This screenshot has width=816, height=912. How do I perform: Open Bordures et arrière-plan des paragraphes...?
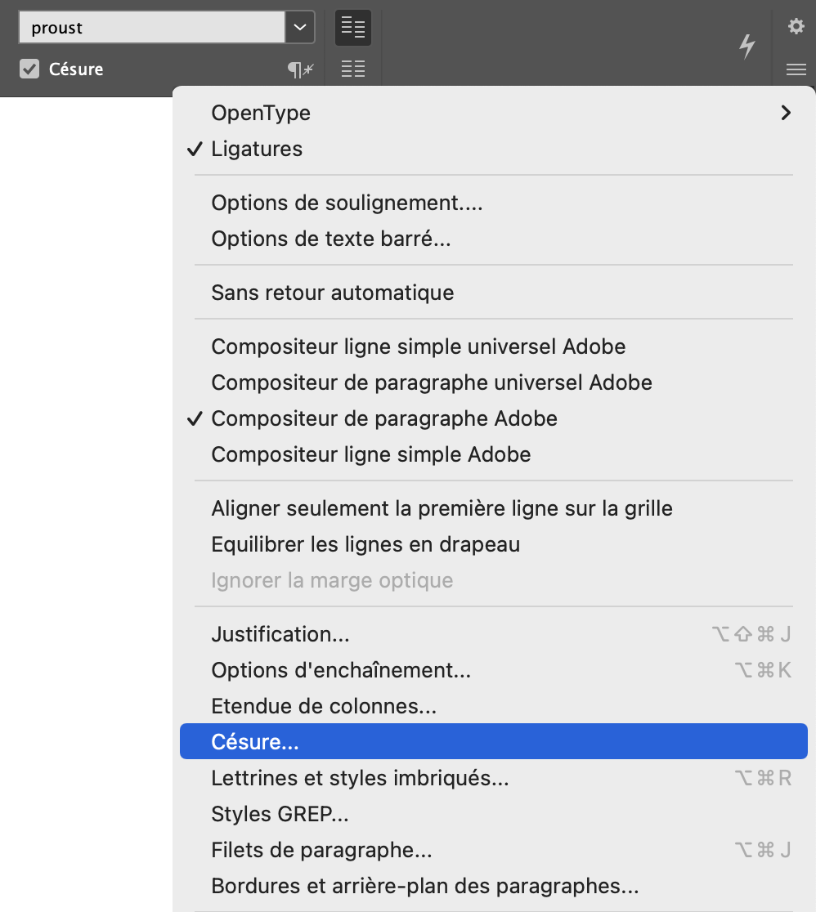(424, 886)
